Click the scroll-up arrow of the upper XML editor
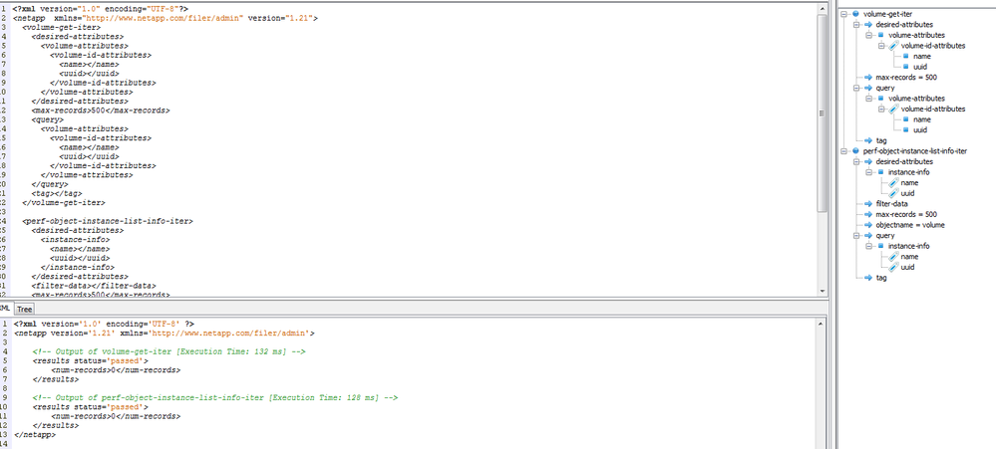 point(823,9)
